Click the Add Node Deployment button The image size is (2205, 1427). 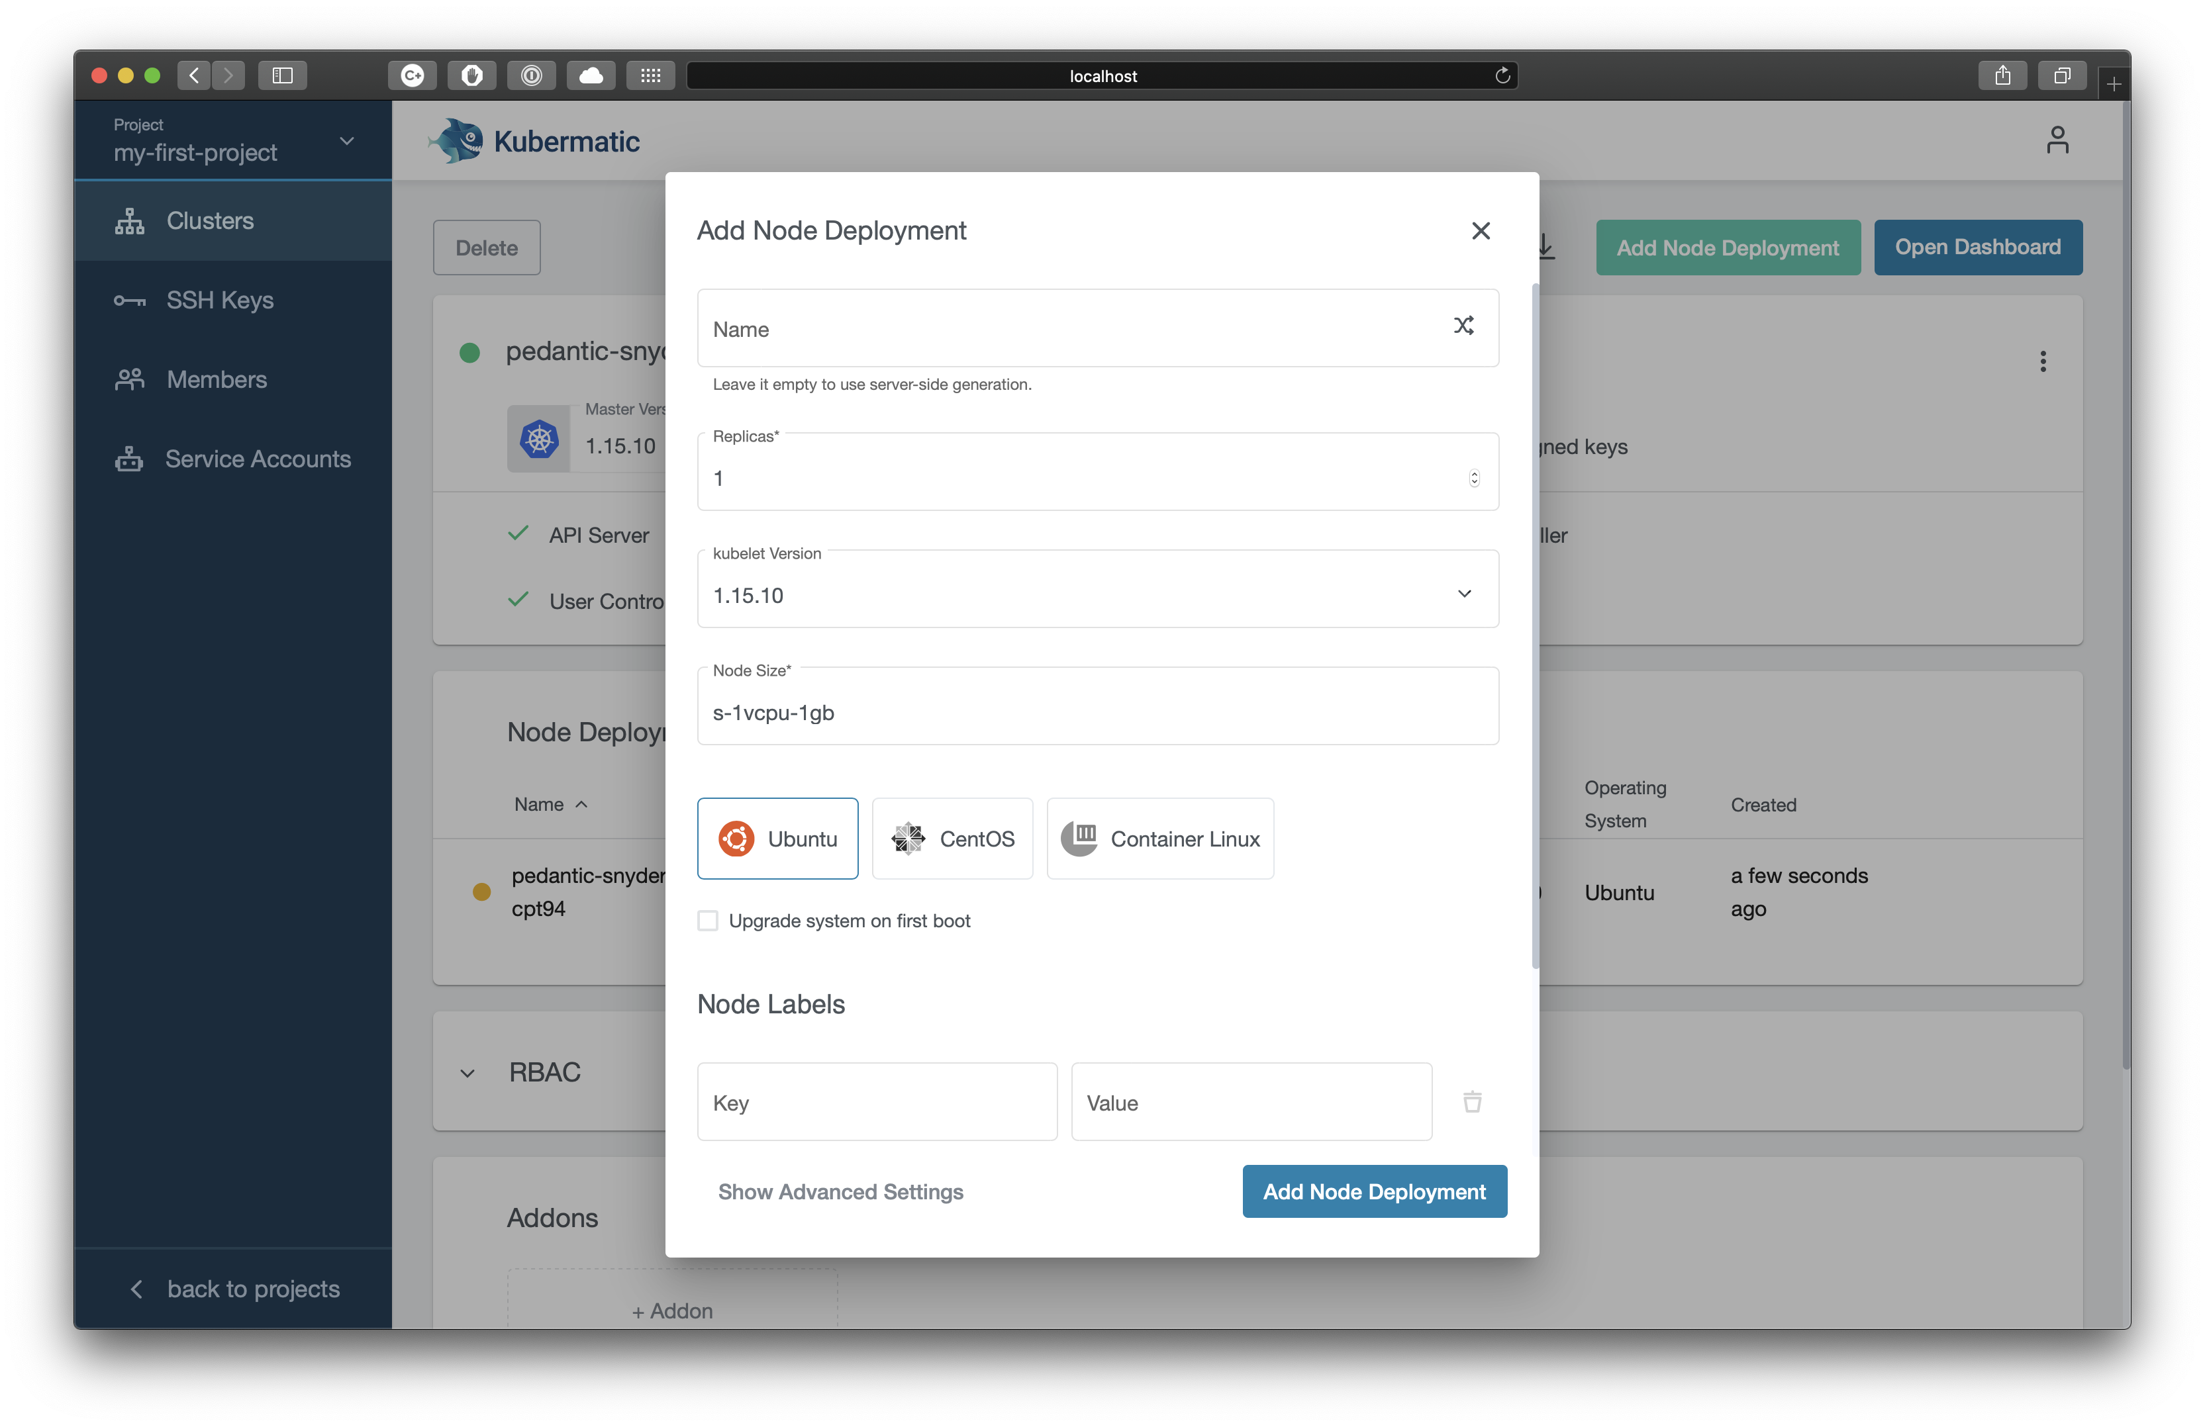click(x=1374, y=1191)
